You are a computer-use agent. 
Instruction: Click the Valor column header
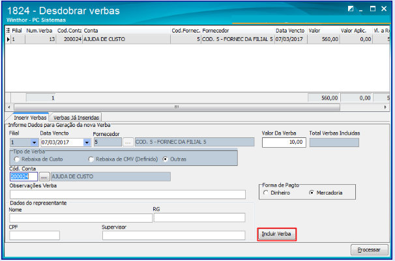pyautogui.click(x=323, y=31)
